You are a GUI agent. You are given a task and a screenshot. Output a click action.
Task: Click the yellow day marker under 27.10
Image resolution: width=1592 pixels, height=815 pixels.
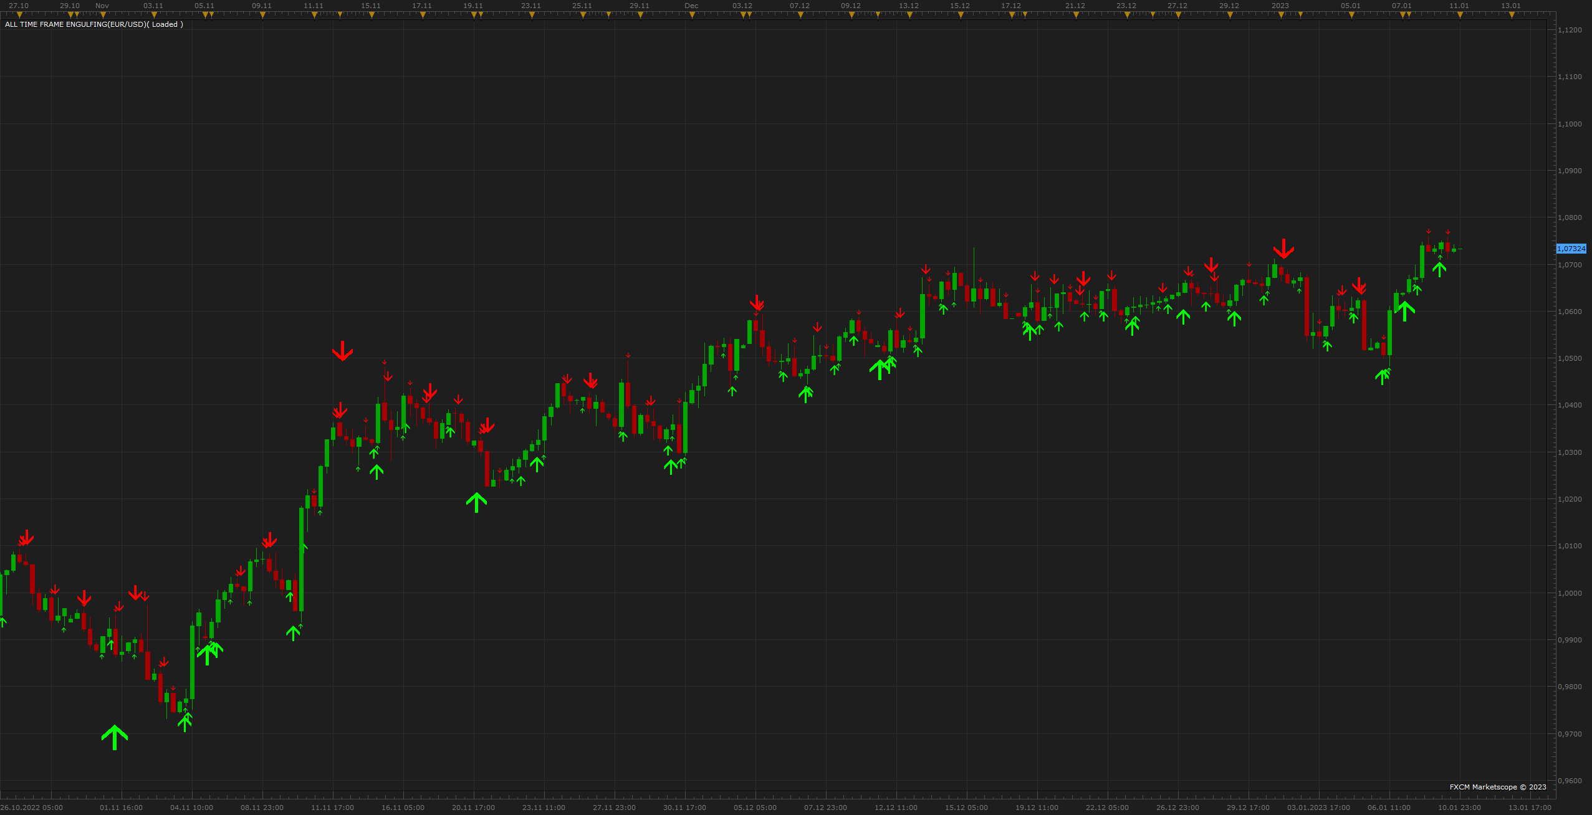click(x=19, y=15)
